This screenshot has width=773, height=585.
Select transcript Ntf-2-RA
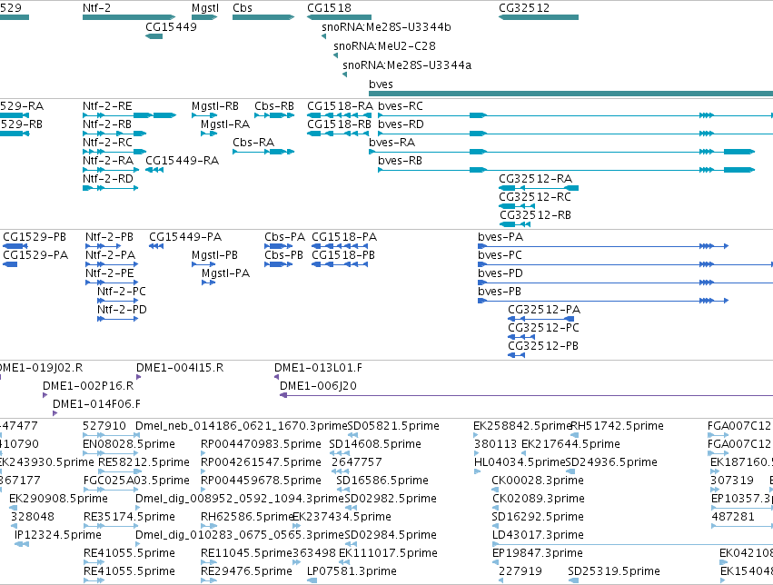[111, 170]
